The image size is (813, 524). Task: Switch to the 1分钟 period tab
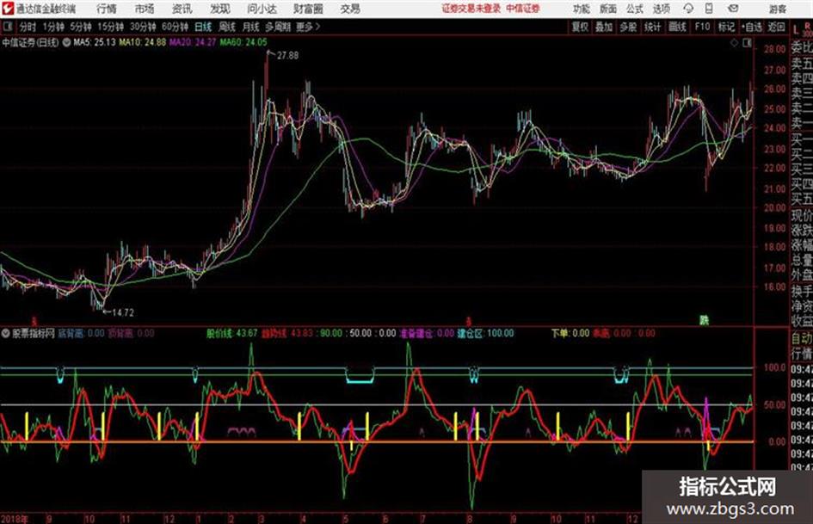tap(53, 27)
